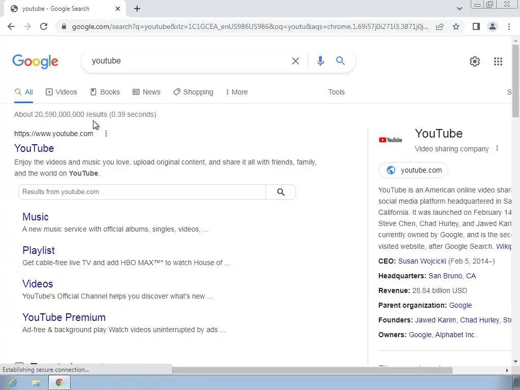Open the San Bruno, CA headquarters link
The image size is (520, 390).
point(452,276)
